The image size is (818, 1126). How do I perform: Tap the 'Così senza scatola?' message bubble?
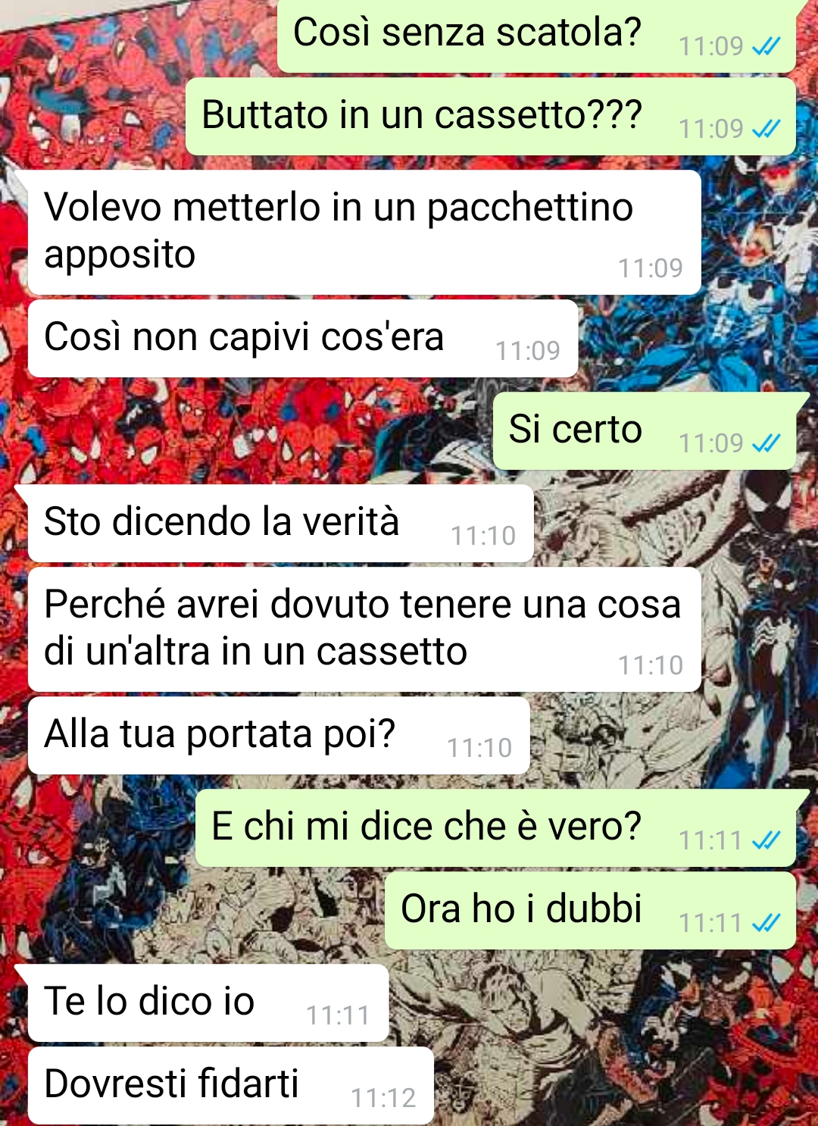tap(536, 36)
